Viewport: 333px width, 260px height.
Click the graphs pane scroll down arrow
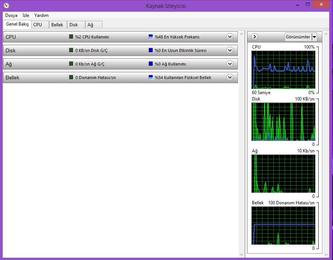[x=326, y=254]
